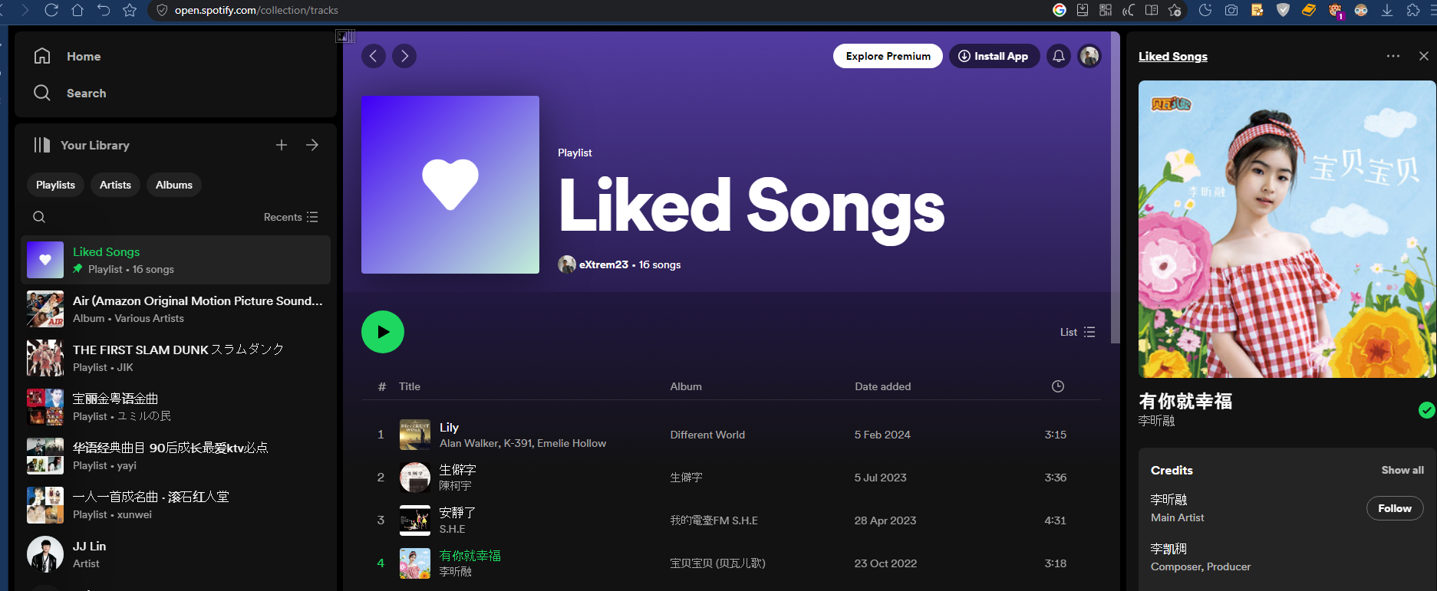
Task: Click the Date added column header
Action: (883, 386)
